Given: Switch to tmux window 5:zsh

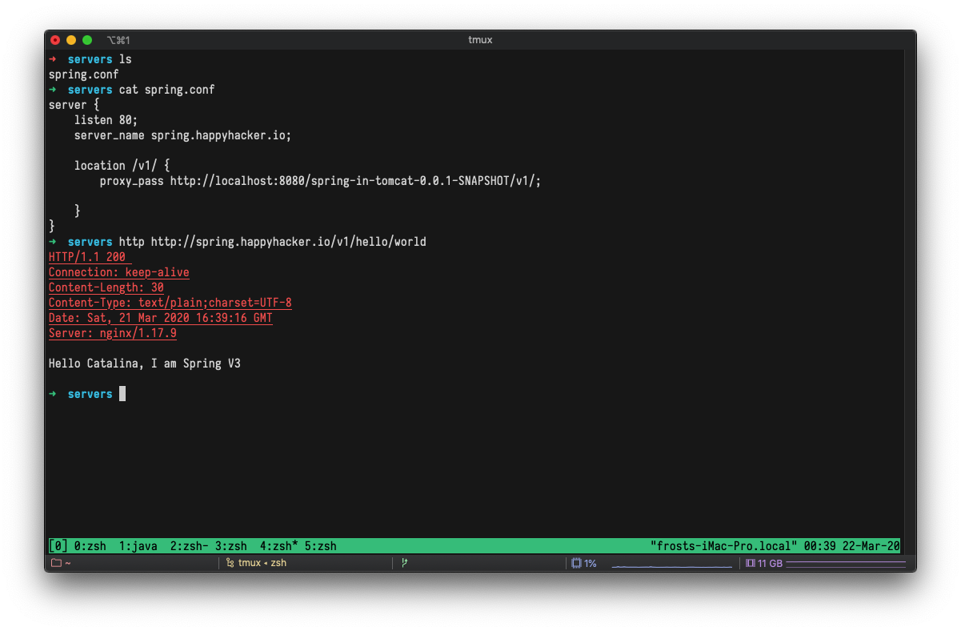Looking at the screenshot, I should pyautogui.click(x=321, y=546).
